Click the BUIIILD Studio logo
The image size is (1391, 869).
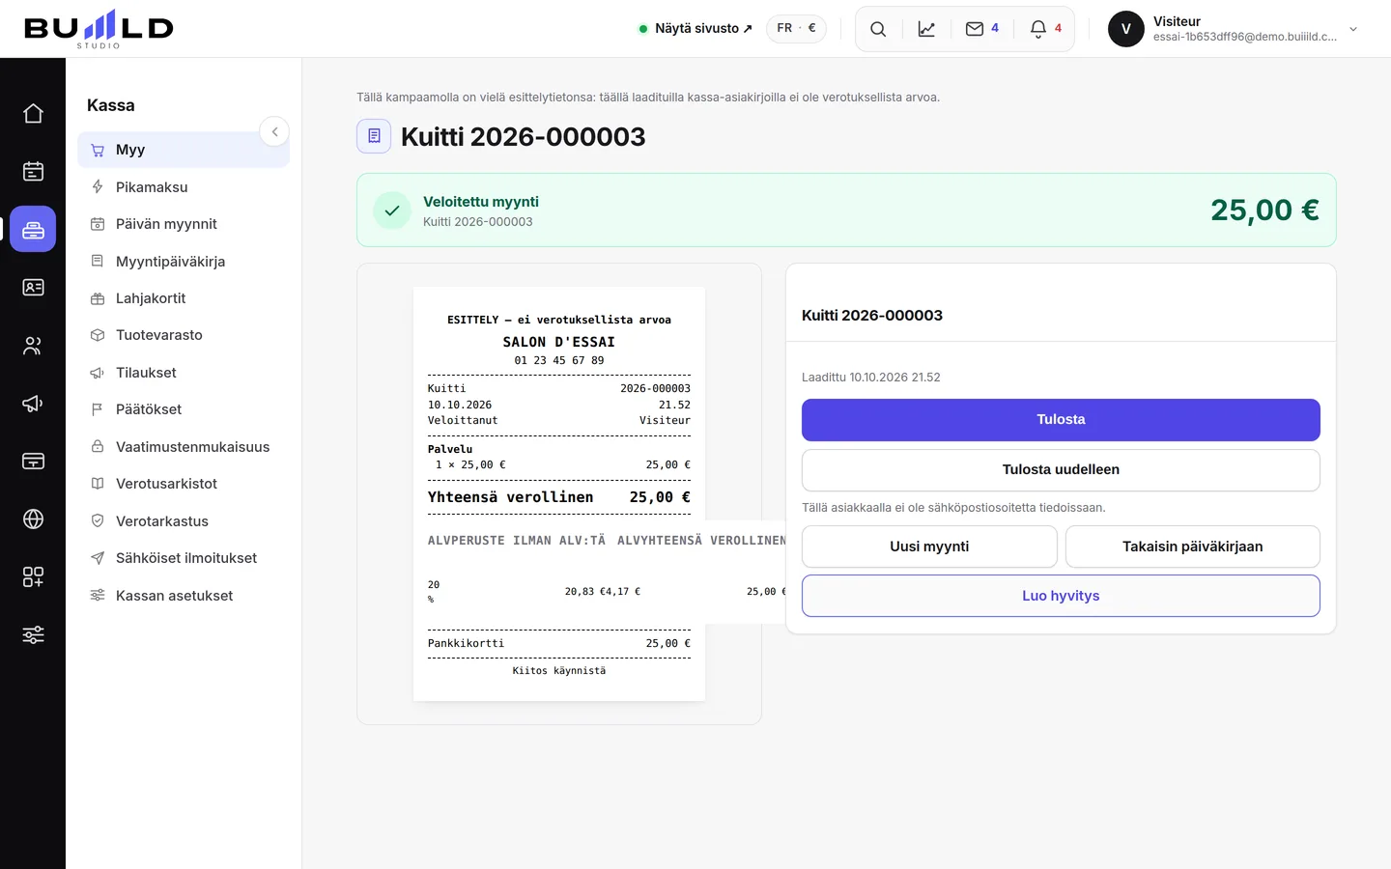(x=99, y=29)
